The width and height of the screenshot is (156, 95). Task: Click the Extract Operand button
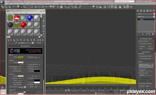coord(146,78)
